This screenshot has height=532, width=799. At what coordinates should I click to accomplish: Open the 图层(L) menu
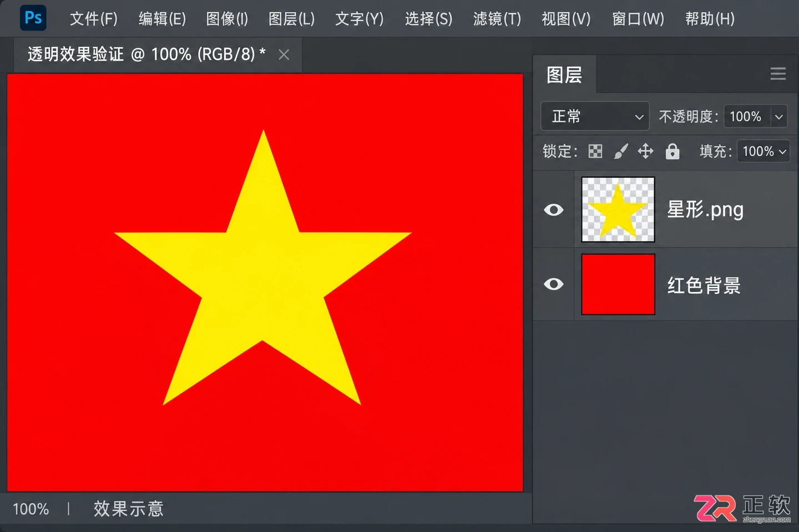[291, 19]
